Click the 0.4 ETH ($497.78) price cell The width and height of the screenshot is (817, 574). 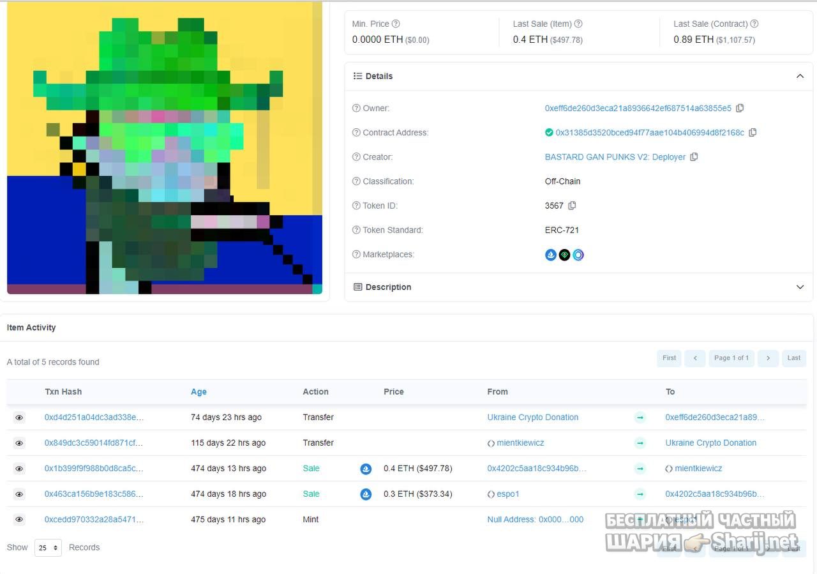coord(418,469)
